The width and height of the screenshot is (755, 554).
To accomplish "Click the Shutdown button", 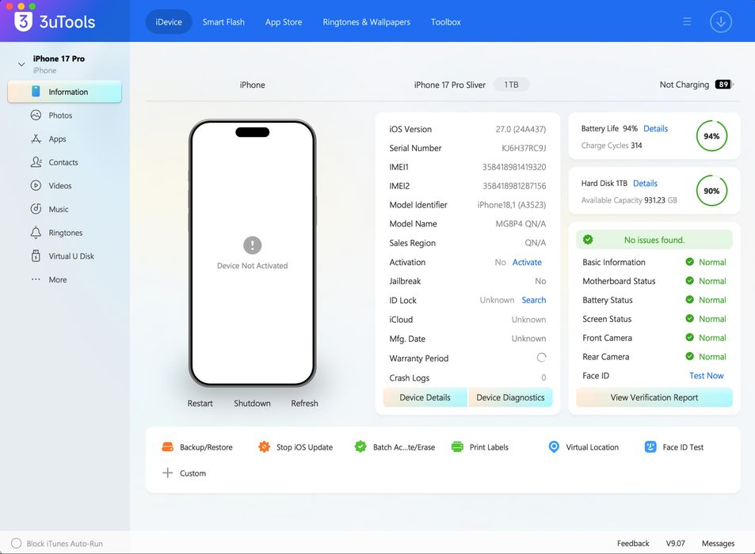I will [252, 403].
